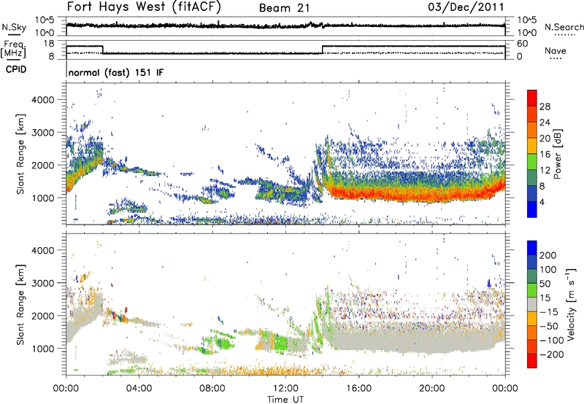The image size is (584, 404).
Task: Click the 'N.Search' legend label
Action: [564, 27]
